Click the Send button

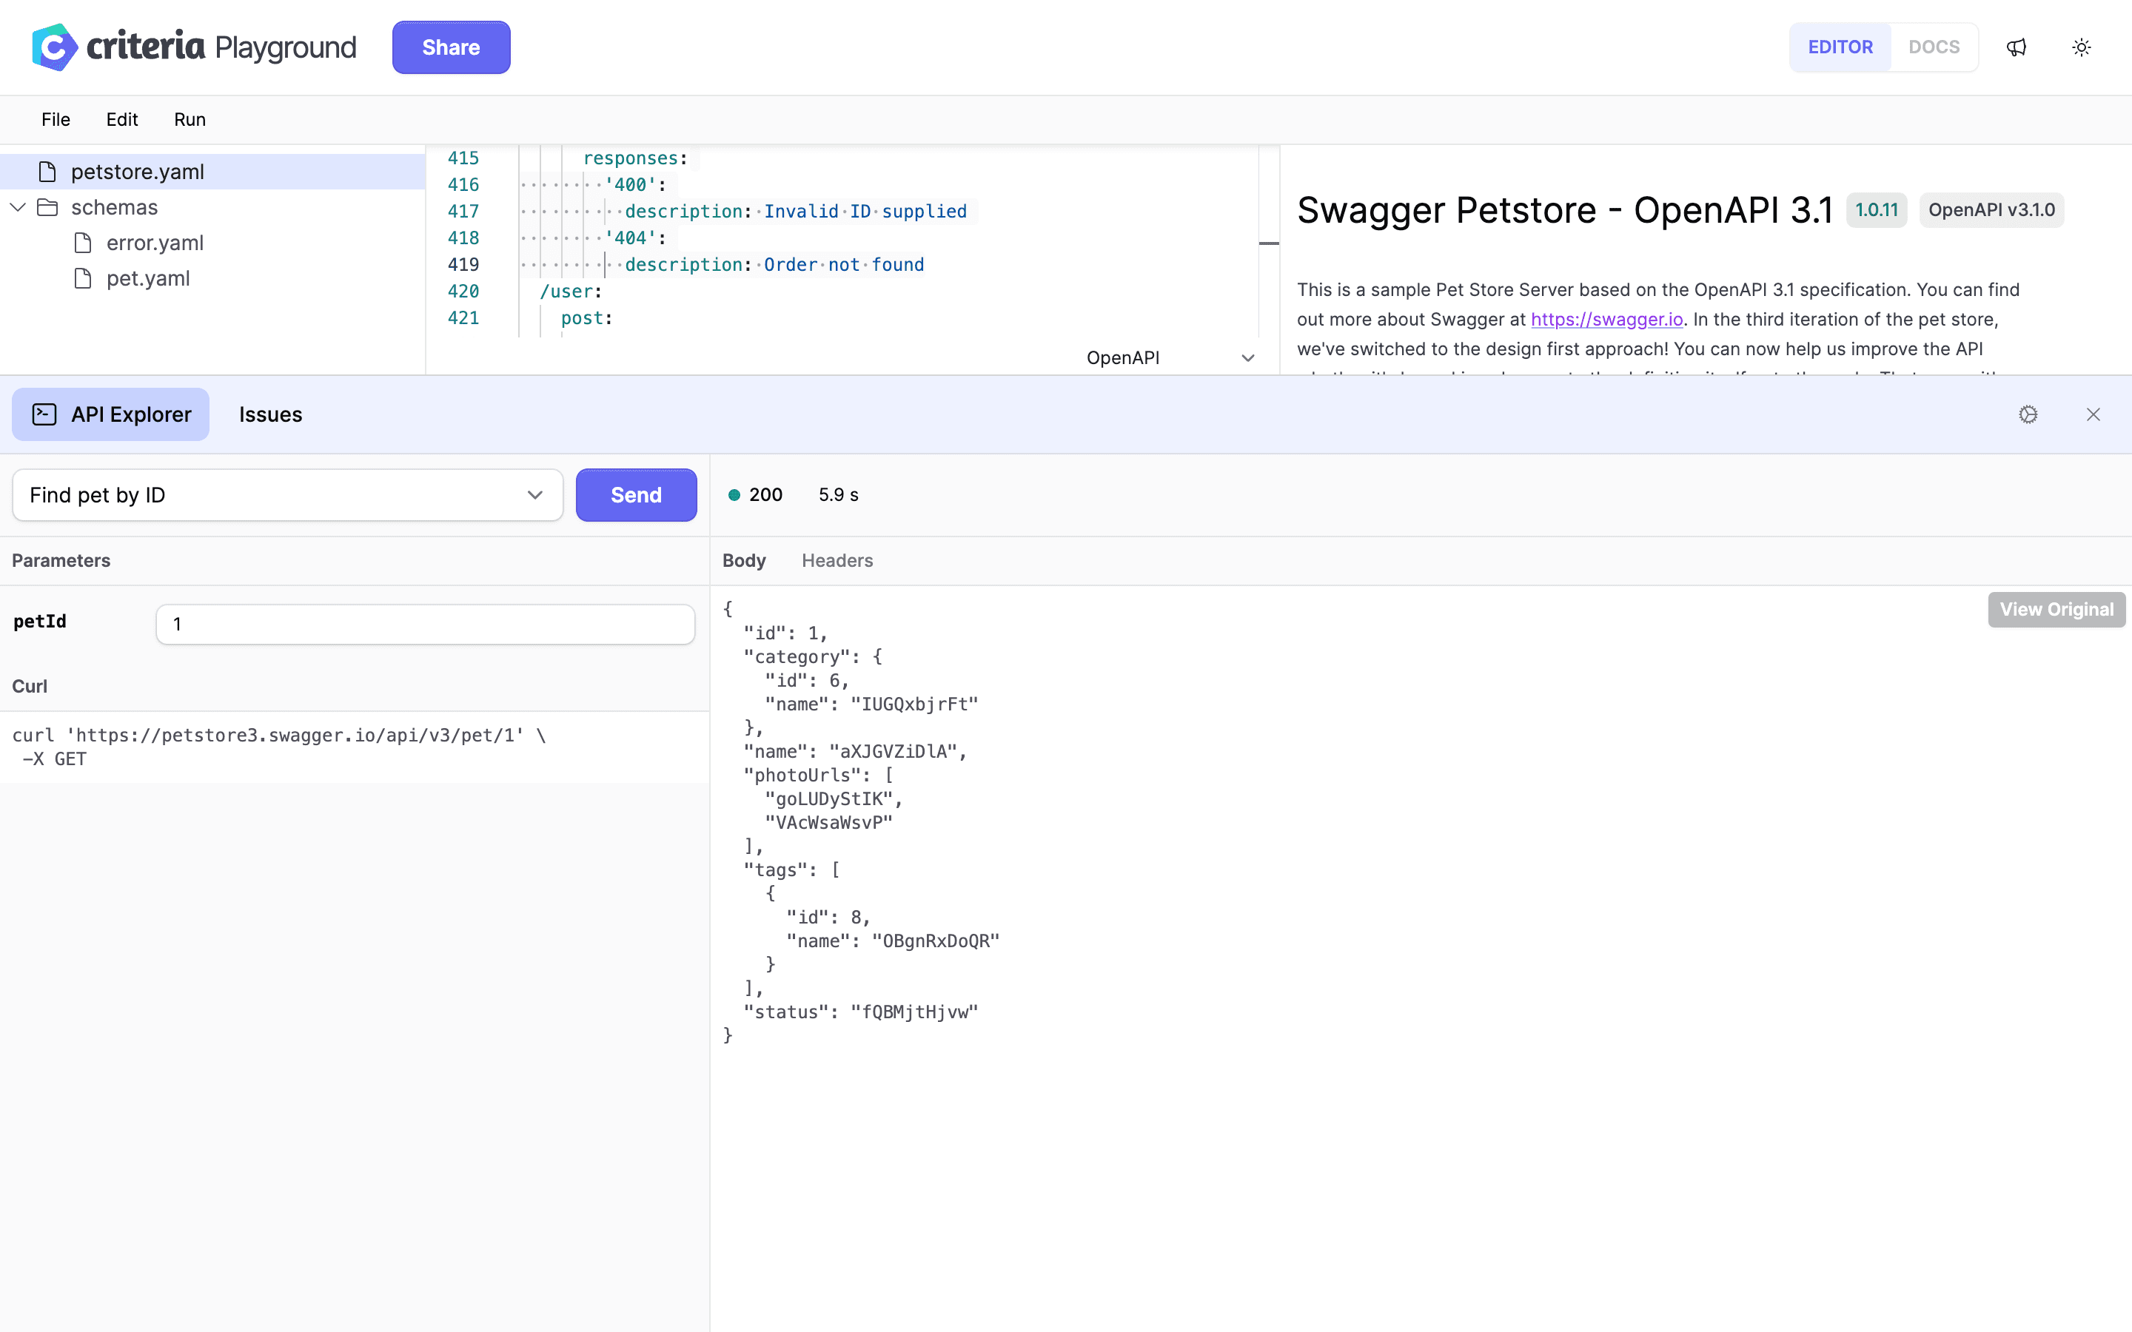(x=635, y=494)
